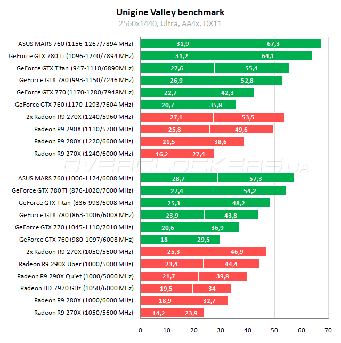
Task: Click the 26,9 minimum value bar segment
Action: (x=176, y=81)
